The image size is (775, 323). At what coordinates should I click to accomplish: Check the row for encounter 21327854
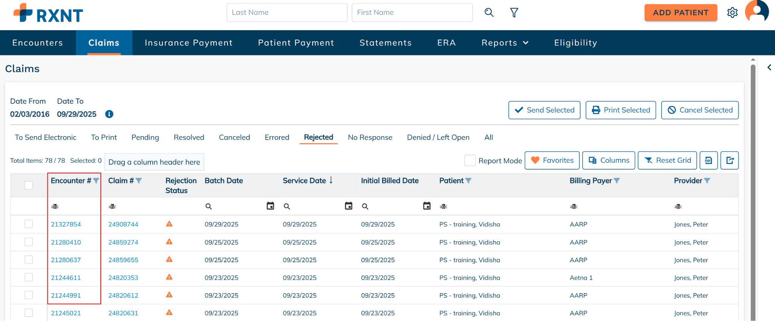[29, 224]
